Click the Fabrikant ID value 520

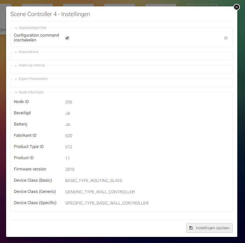[69, 135]
